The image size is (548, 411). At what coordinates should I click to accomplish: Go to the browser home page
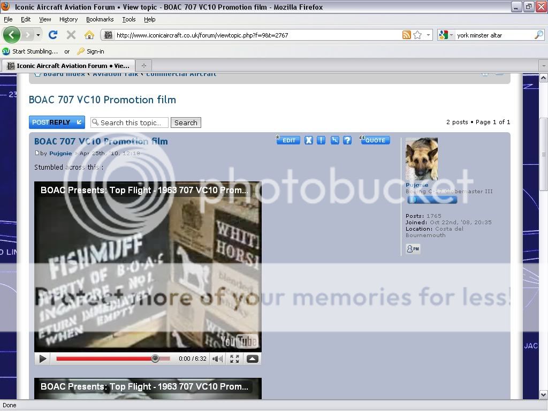pyautogui.click(x=89, y=35)
